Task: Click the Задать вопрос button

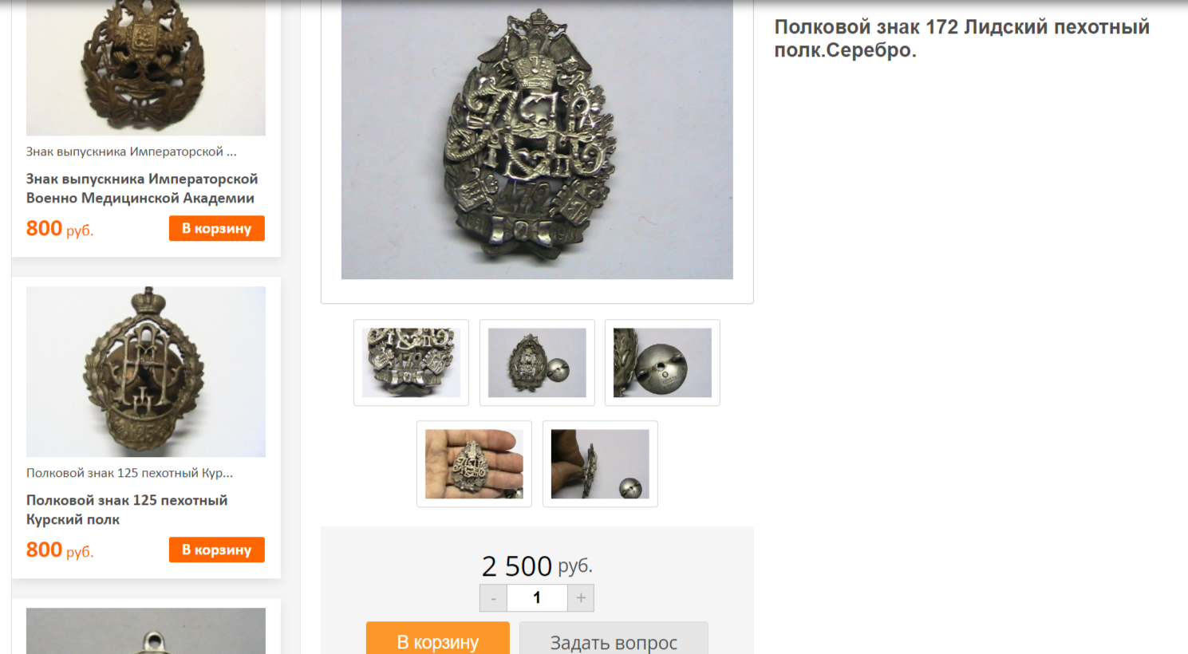Action: click(614, 638)
